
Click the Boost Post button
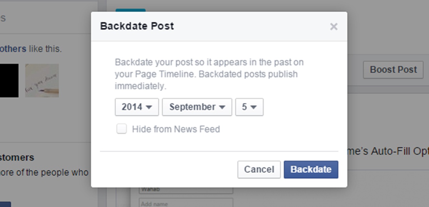(393, 70)
